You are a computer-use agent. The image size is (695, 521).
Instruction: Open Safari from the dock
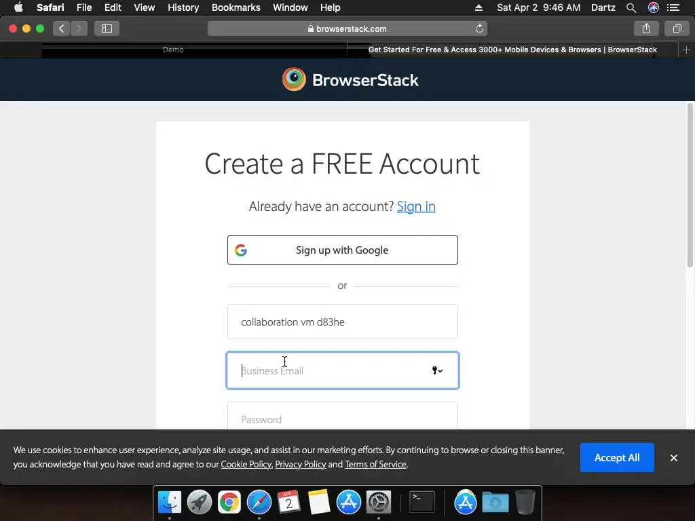click(x=259, y=503)
